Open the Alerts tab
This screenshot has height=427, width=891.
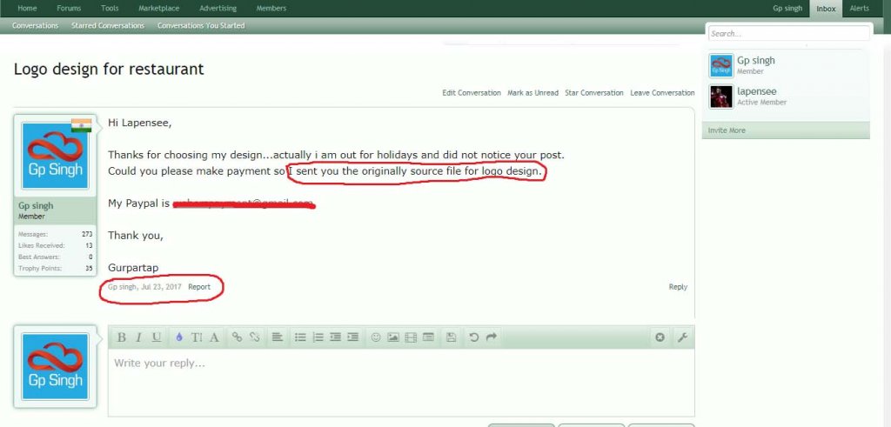[859, 8]
